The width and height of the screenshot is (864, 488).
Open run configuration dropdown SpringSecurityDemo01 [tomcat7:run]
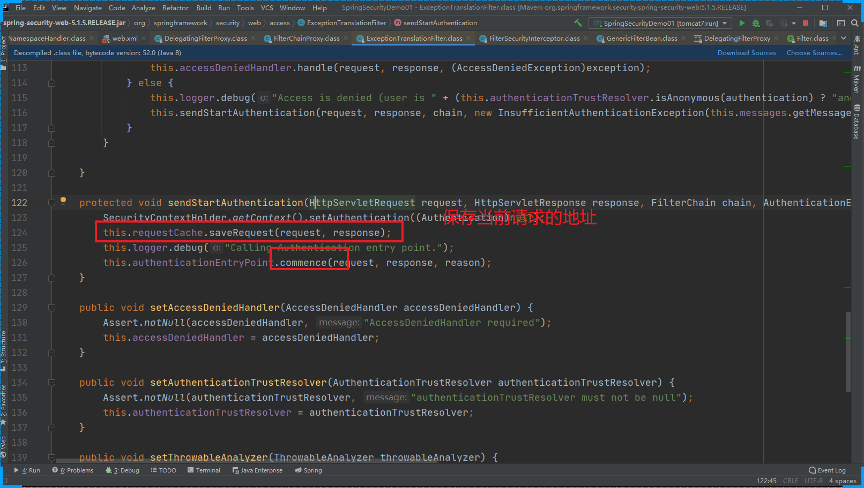[x=660, y=23]
